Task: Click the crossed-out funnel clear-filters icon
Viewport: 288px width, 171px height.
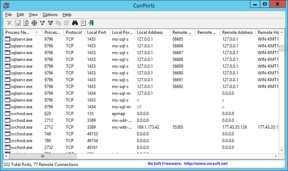Action: (50, 23)
